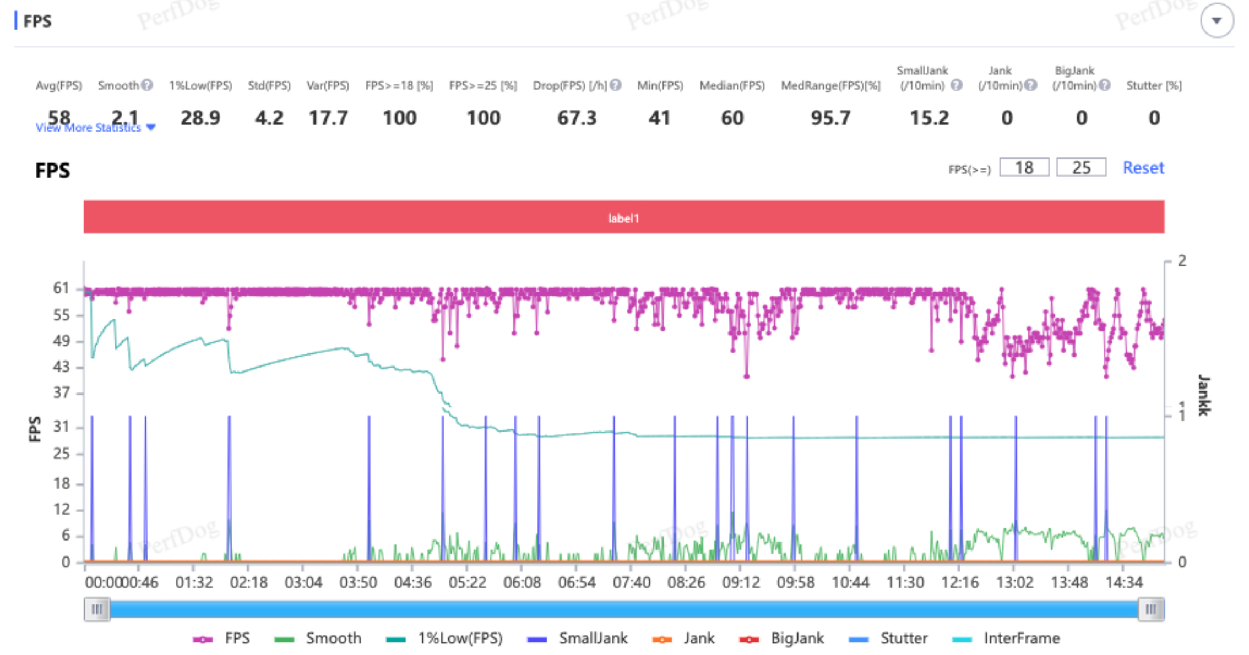Click the MedRange(FPS) value 95.7
Viewport: 1249px width, 655px height.
830,118
